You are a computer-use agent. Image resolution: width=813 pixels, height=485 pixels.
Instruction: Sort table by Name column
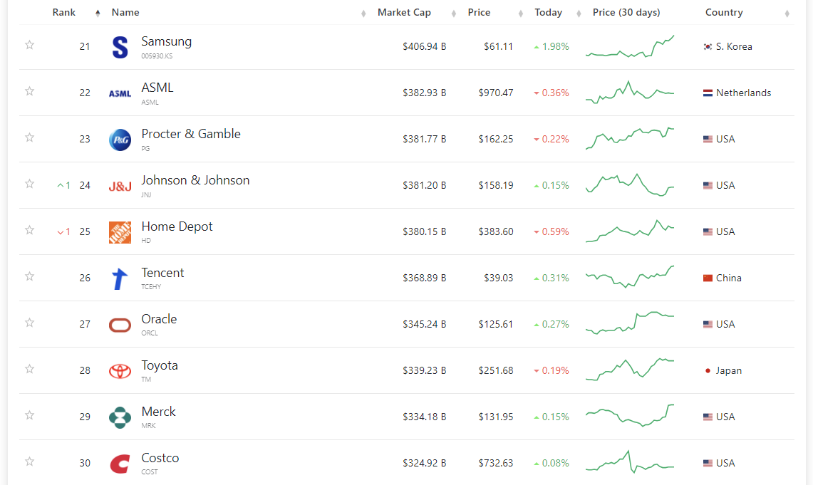[125, 12]
